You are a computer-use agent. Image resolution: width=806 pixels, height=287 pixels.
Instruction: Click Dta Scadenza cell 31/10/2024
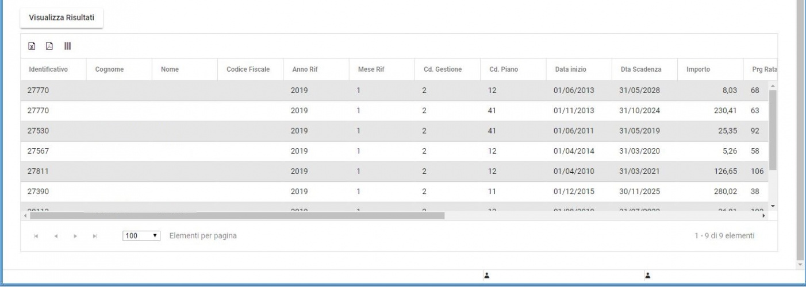[x=639, y=111]
